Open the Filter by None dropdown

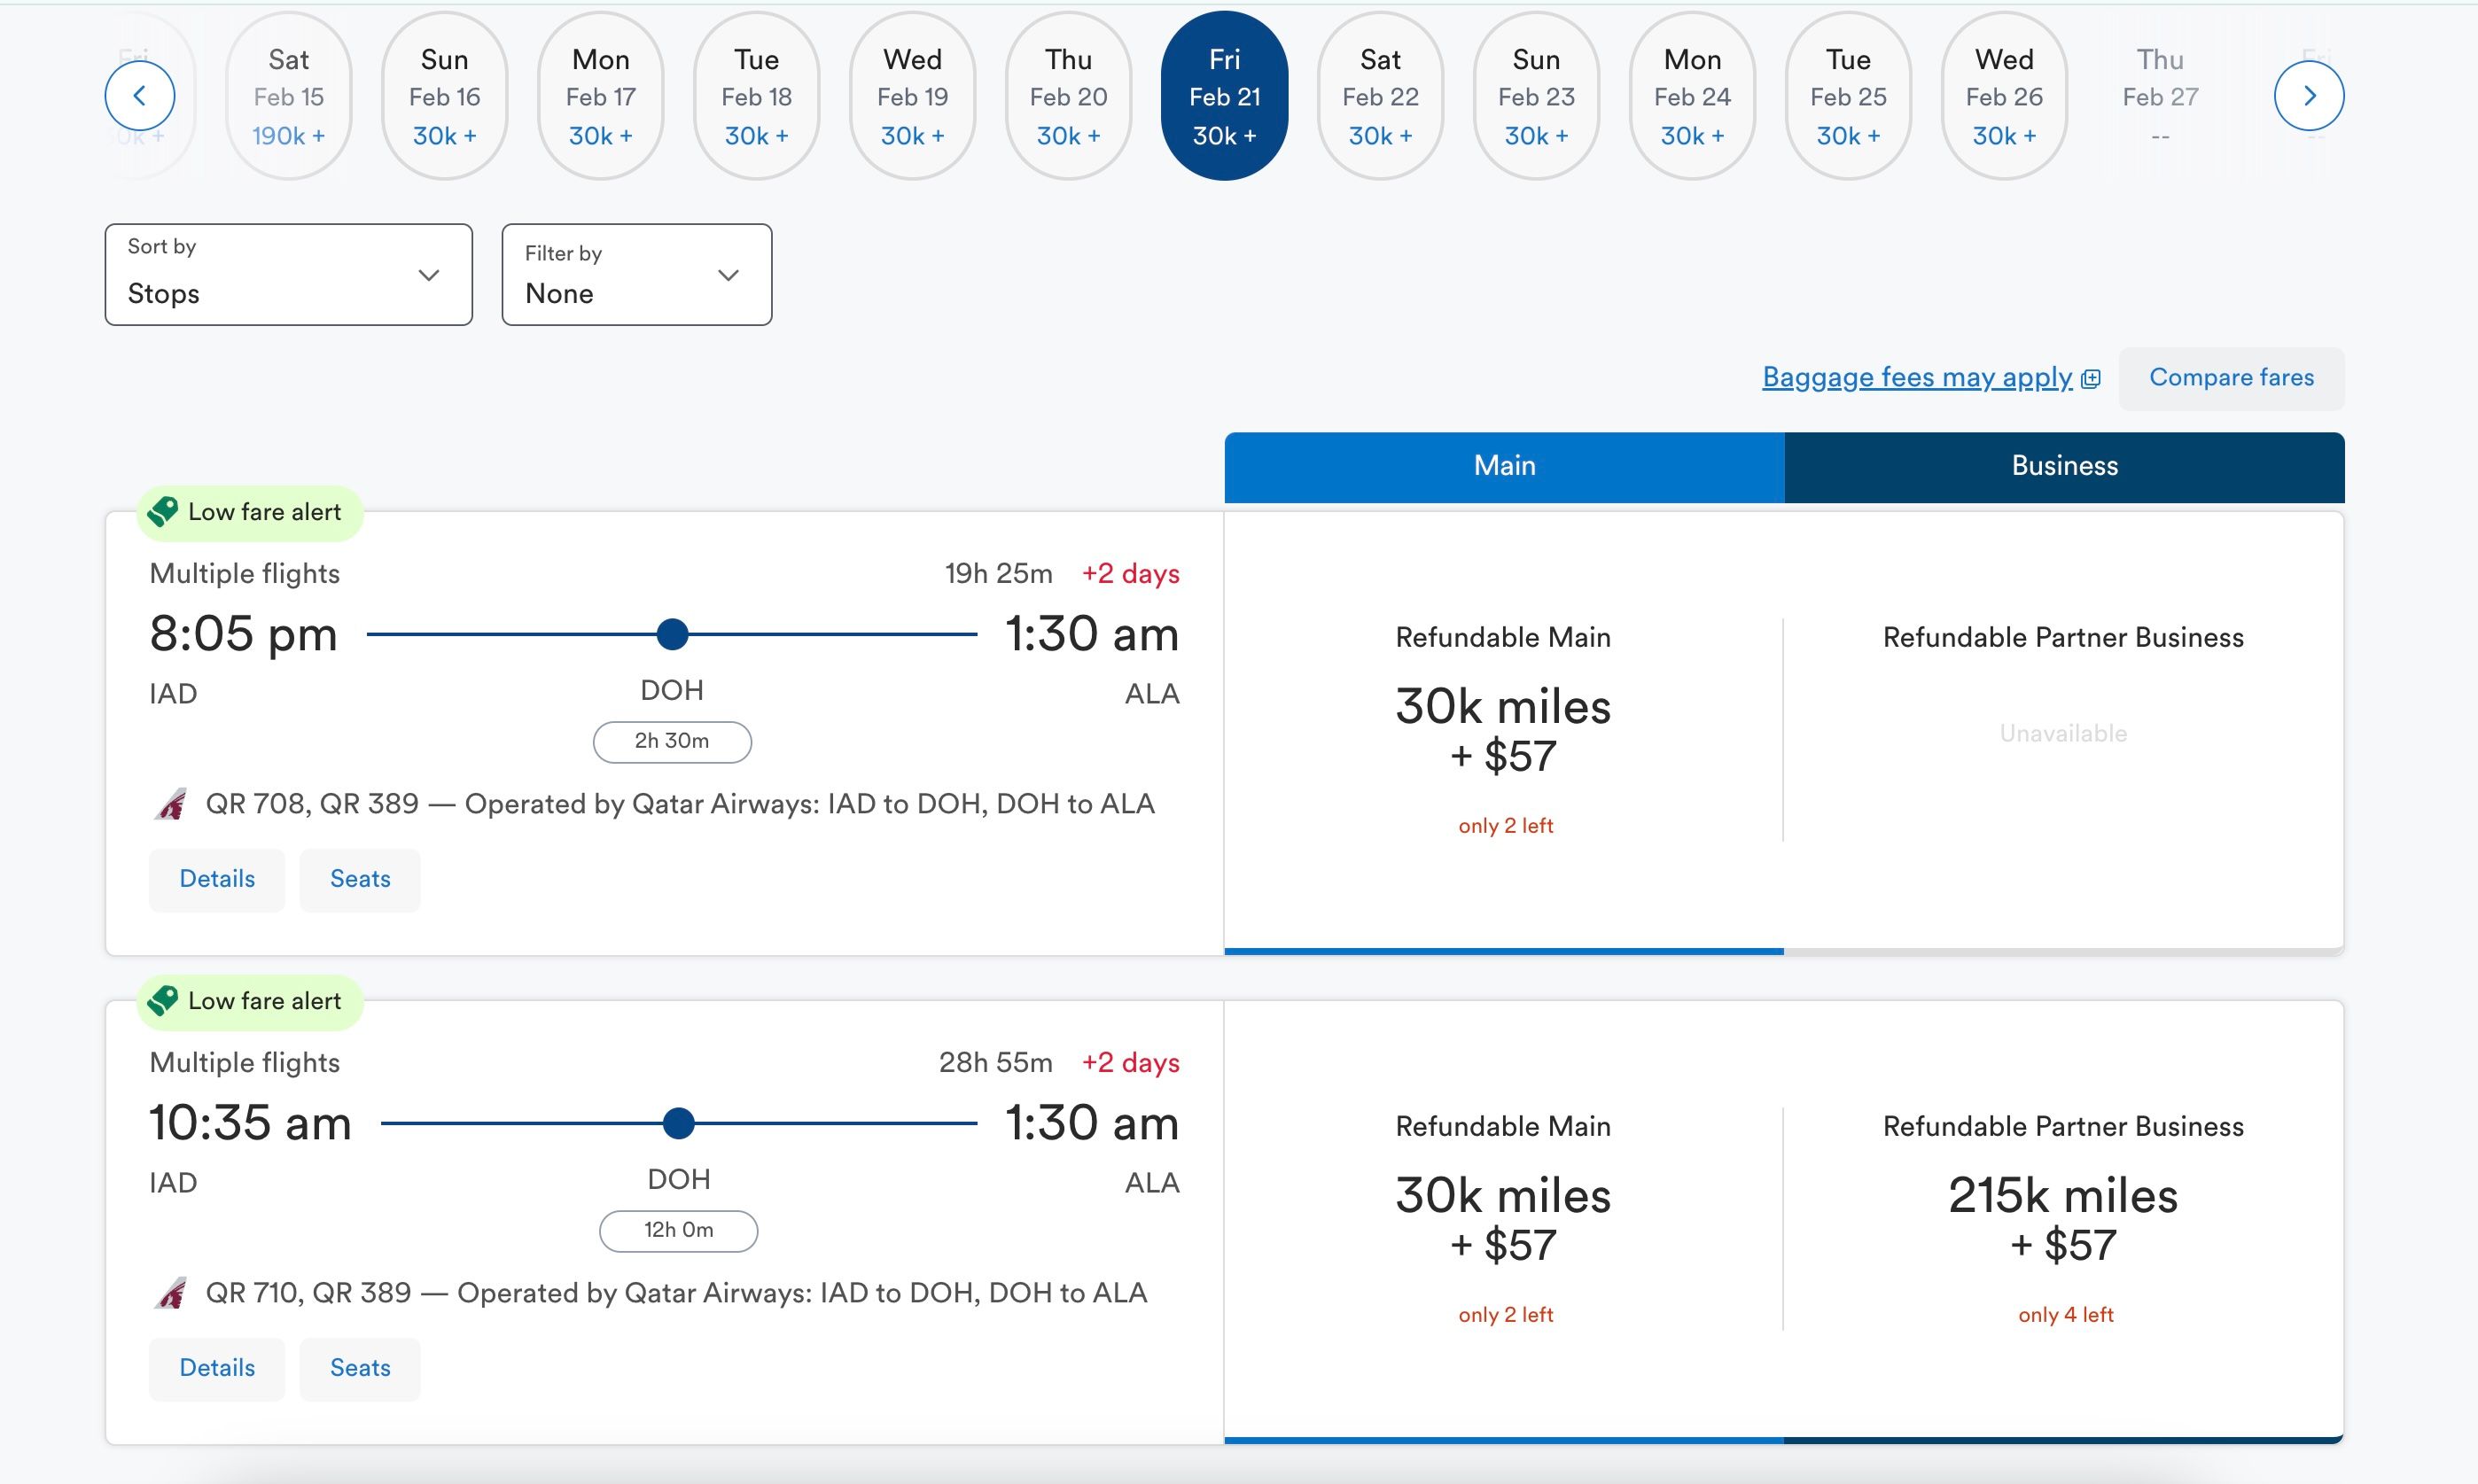point(636,274)
